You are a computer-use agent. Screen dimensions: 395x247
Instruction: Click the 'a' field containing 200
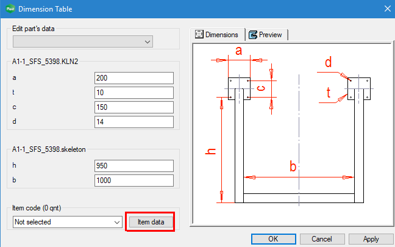click(x=134, y=78)
